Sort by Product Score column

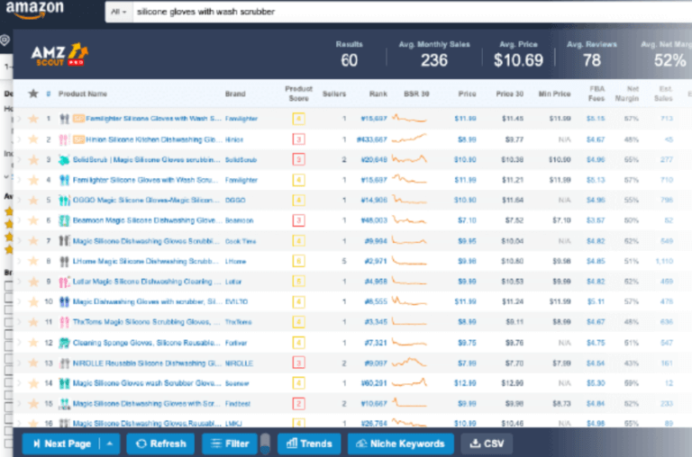click(299, 94)
